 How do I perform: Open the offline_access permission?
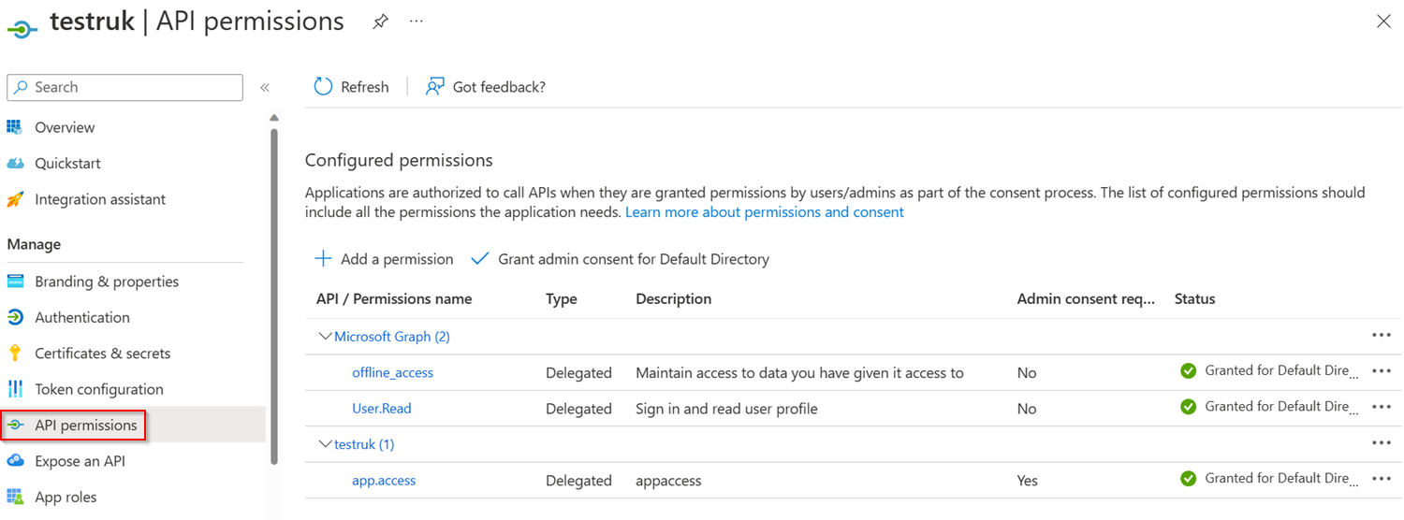(392, 372)
